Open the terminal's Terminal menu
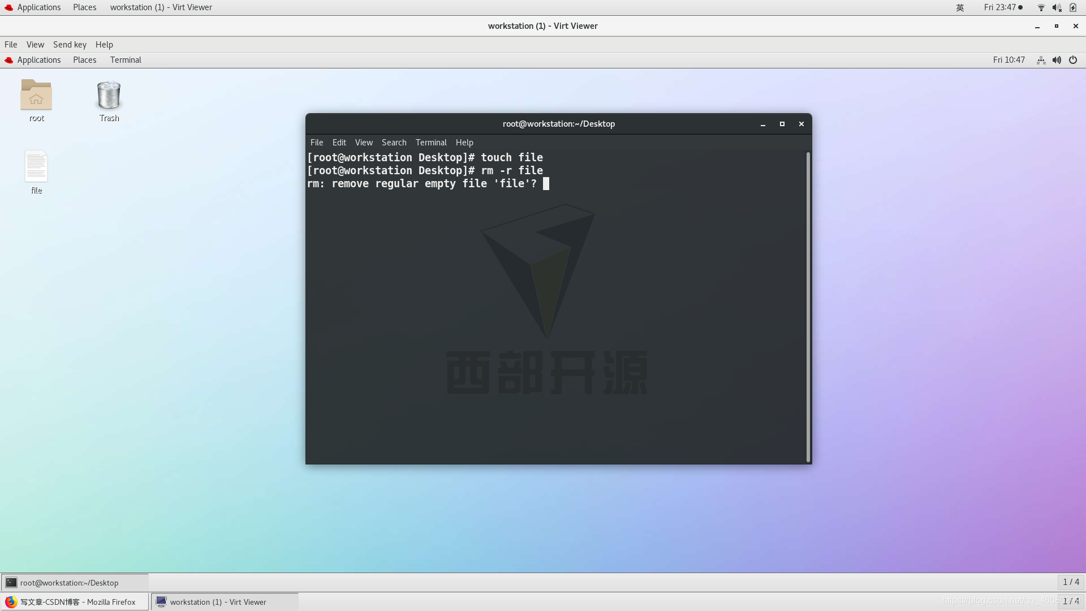Screen dimensions: 1086x611 (x=431, y=143)
